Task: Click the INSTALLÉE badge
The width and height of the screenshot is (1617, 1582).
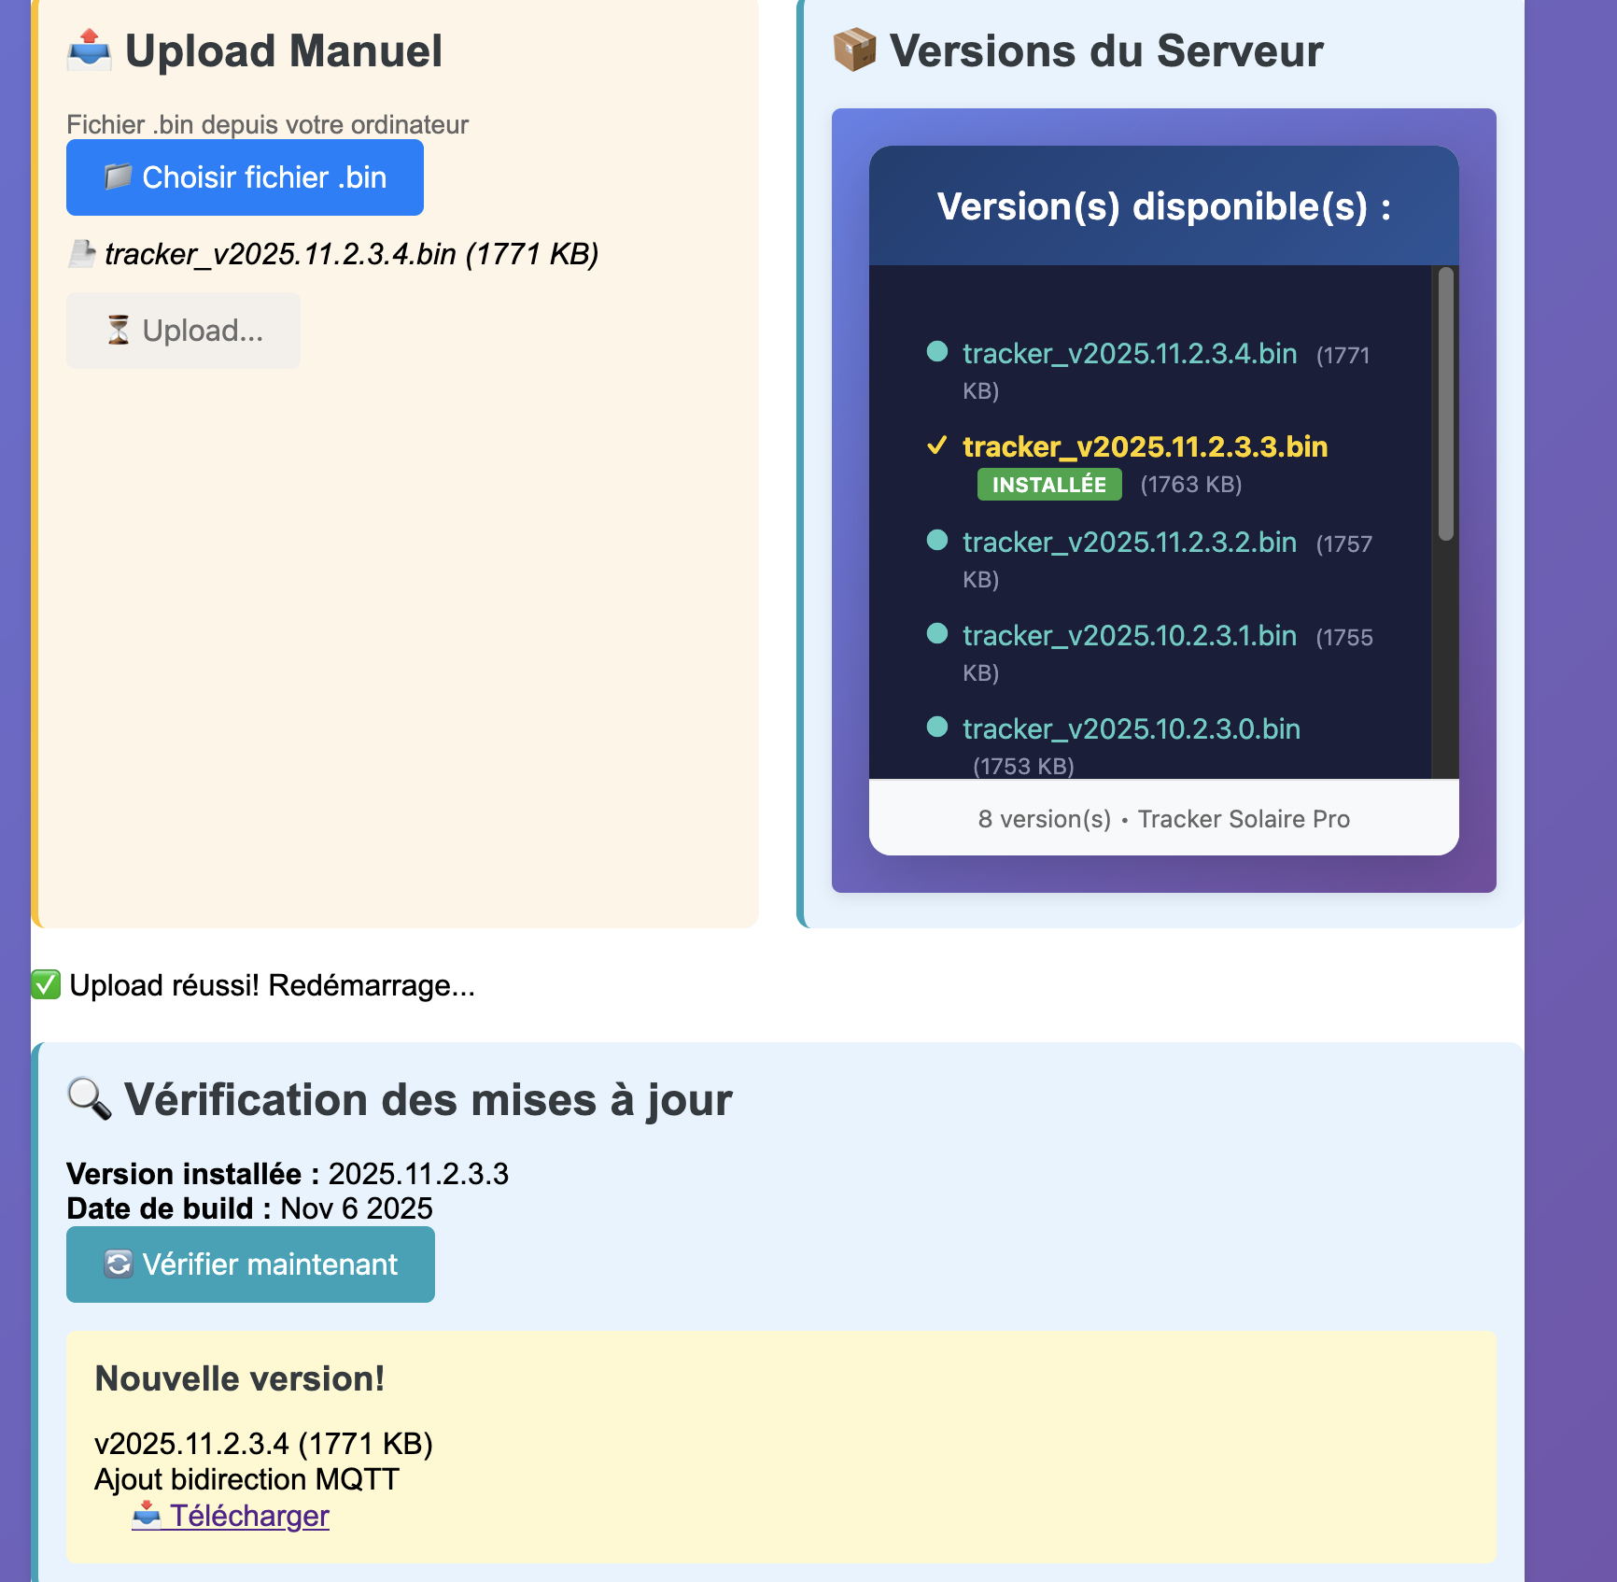Action: pyautogui.click(x=1049, y=485)
